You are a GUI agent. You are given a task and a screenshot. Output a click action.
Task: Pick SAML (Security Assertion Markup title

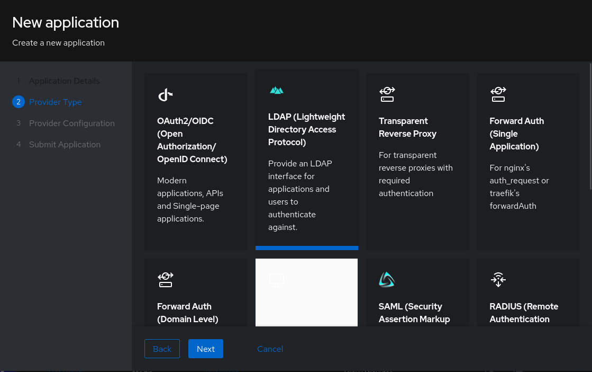coord(414,313)
